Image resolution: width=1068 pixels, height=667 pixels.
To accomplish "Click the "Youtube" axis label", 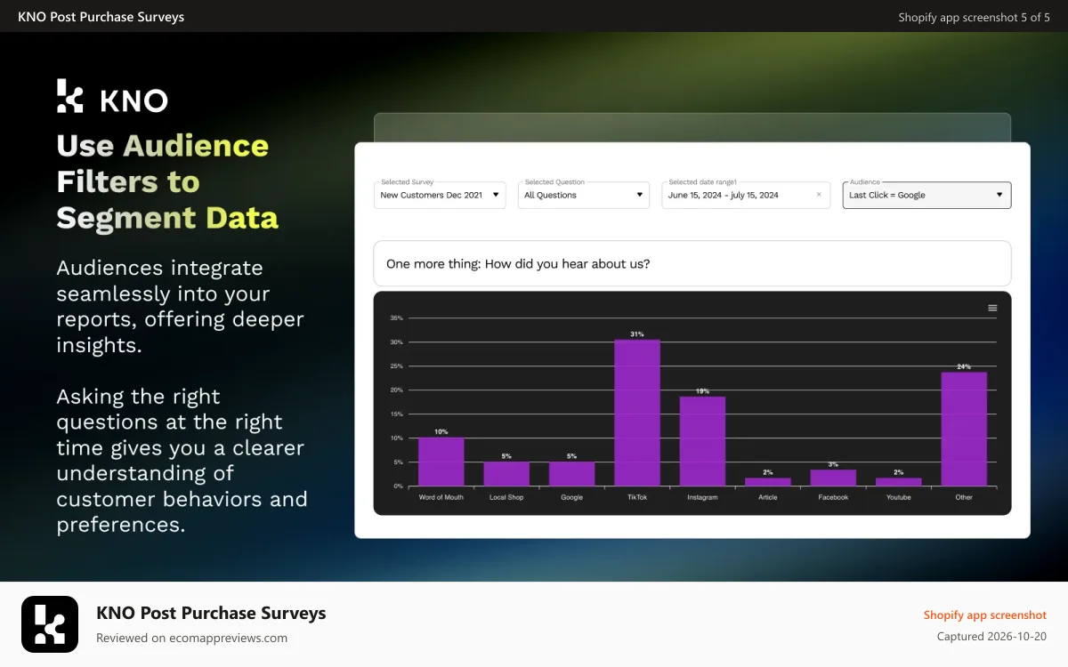I will point(899,497).
